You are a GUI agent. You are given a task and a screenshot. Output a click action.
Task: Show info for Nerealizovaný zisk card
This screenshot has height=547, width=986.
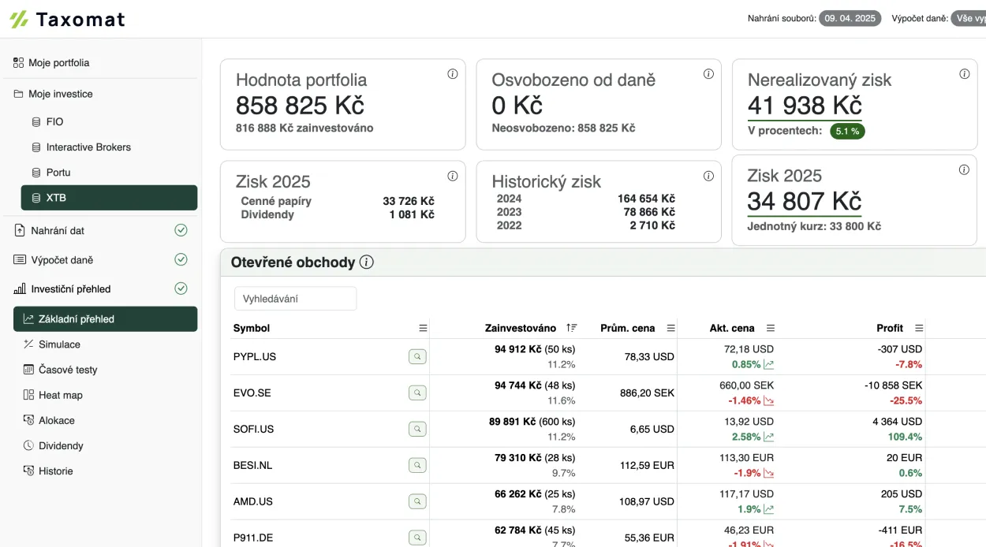pyautogui.click(x=964, y=74)
